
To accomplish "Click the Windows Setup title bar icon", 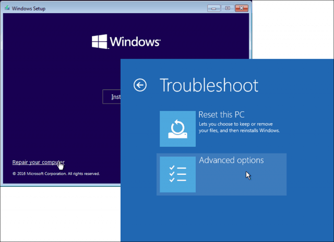I will (x=7, y=8).
